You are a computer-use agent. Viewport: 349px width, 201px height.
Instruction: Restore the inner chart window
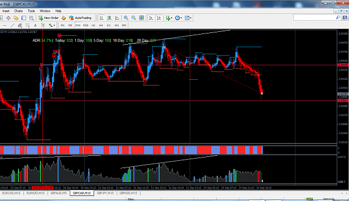[x=341, y=11]
